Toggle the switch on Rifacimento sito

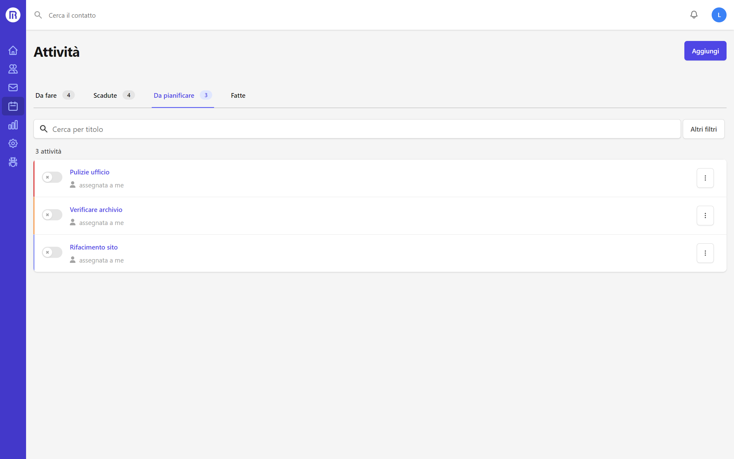click(51, 252)
